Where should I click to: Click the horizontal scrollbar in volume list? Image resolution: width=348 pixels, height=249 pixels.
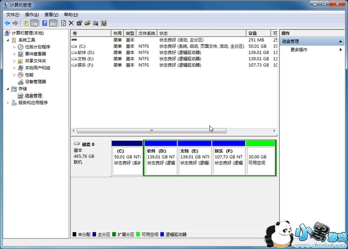pos(151,131)
